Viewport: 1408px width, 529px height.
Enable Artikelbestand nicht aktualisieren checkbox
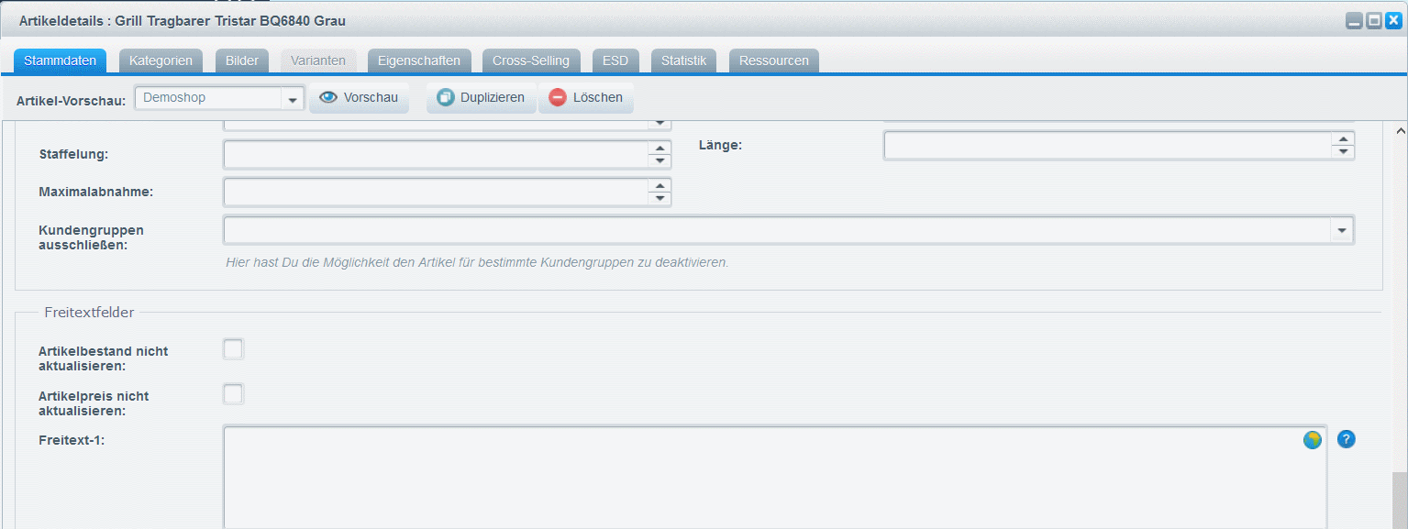point(234,349)
